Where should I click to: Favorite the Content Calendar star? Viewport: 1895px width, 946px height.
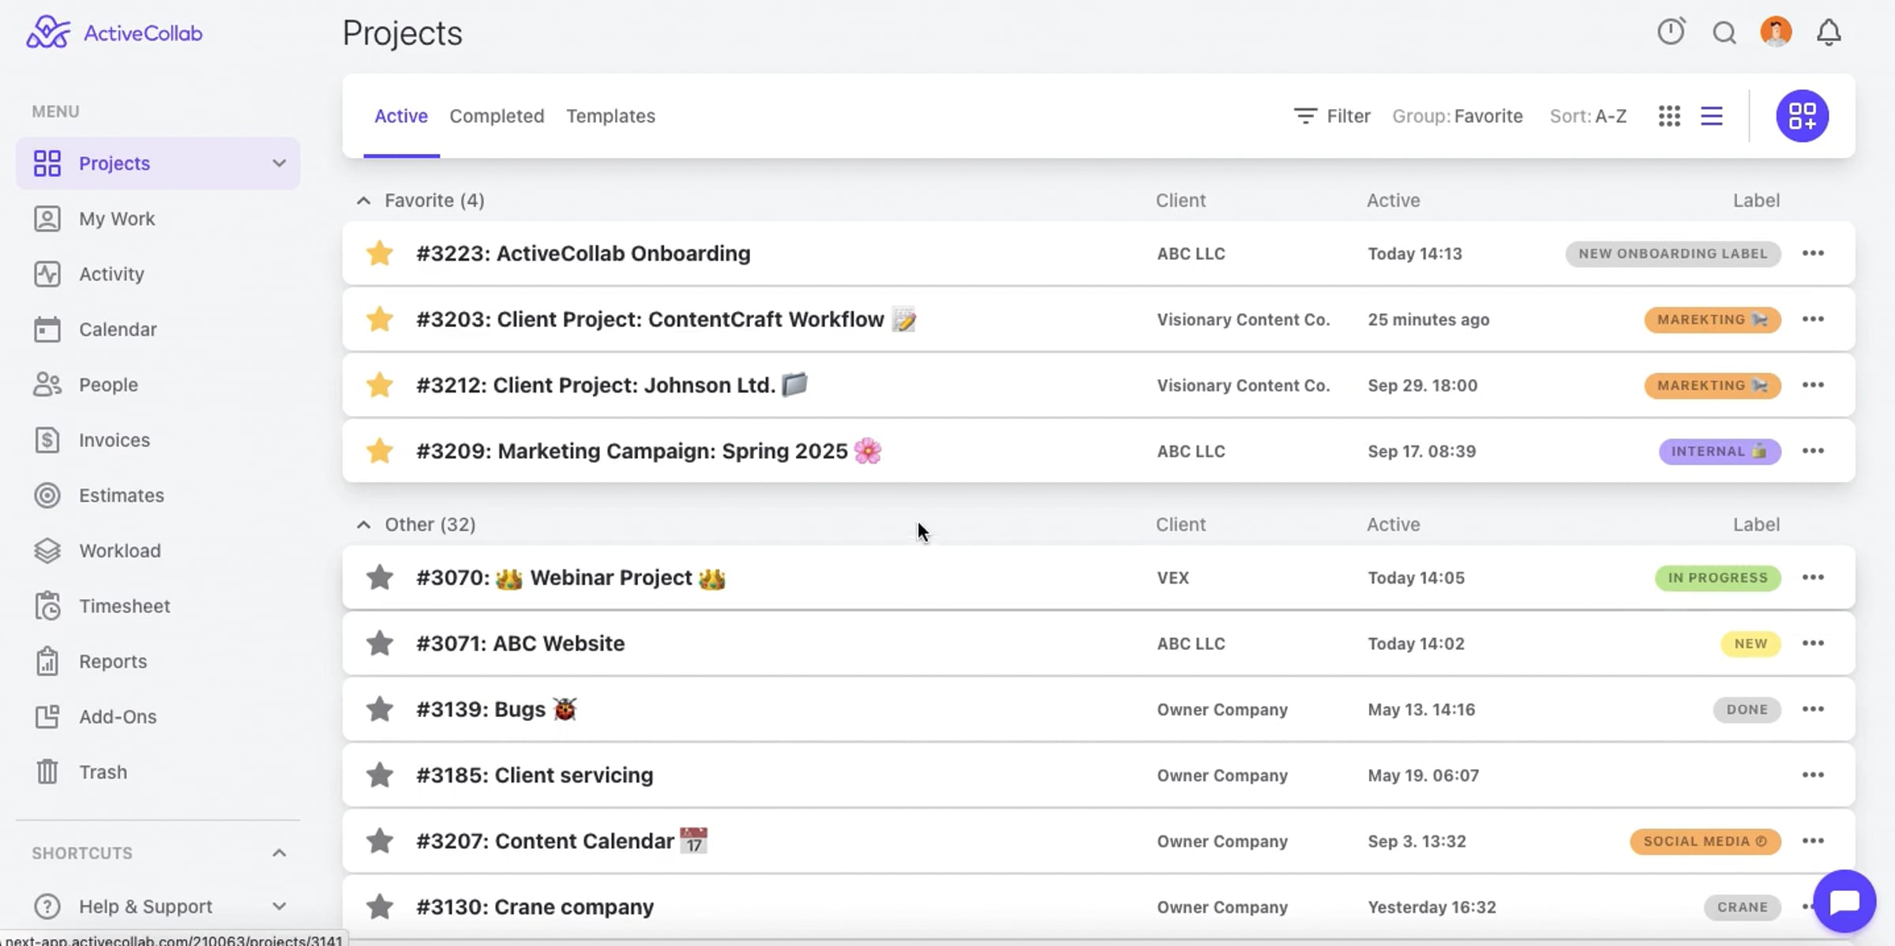[x=380, y=841]
